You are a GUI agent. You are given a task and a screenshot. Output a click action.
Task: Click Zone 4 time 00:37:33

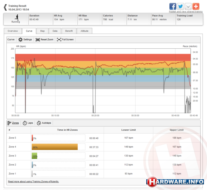[x=94, y=147]
